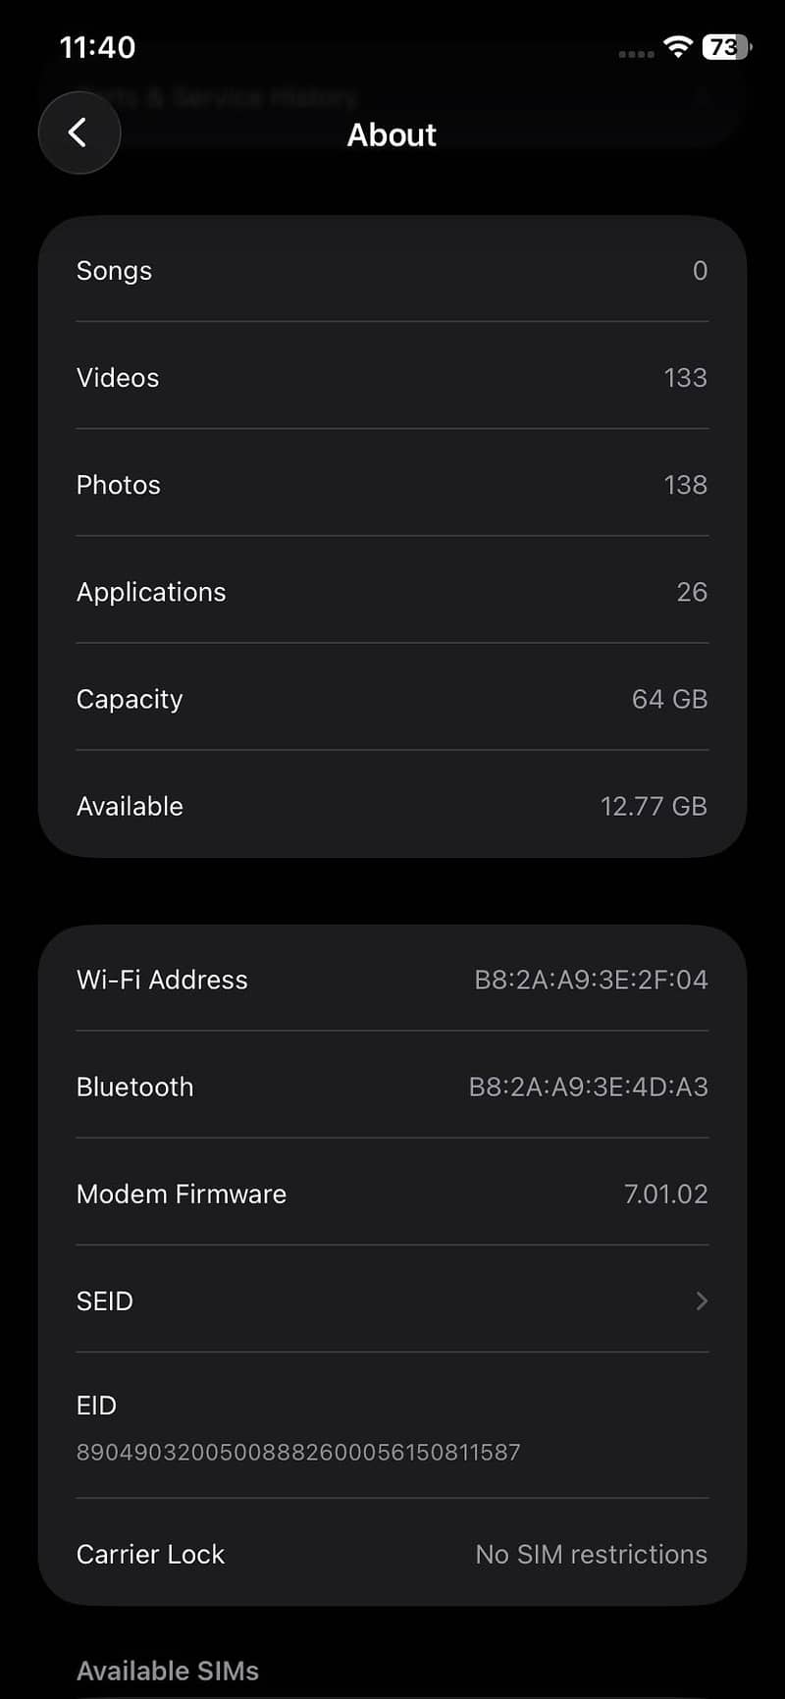The image size is (785, 1699).
Task: Open the SEID row
Action: 392,1301
